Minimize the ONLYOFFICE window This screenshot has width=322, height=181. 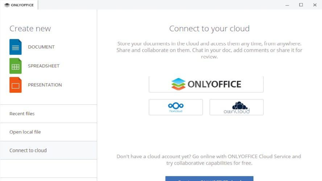click(287, 5)
